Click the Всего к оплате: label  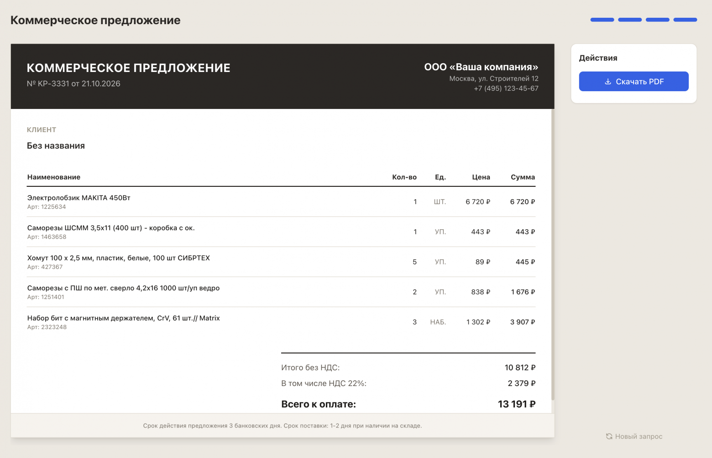point(319,404)
